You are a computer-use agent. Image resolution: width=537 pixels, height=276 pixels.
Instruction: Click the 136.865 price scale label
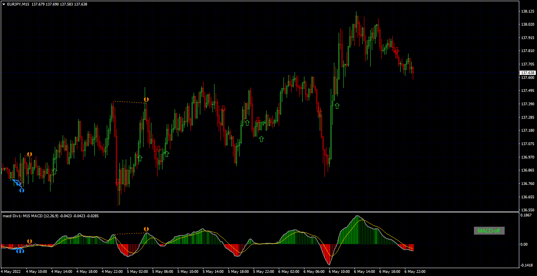[527, 170]
